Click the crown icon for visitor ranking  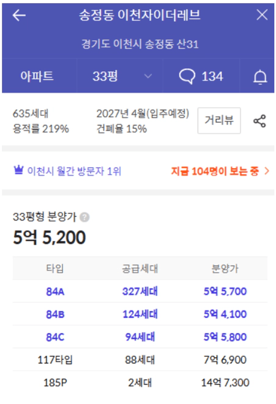18,171
